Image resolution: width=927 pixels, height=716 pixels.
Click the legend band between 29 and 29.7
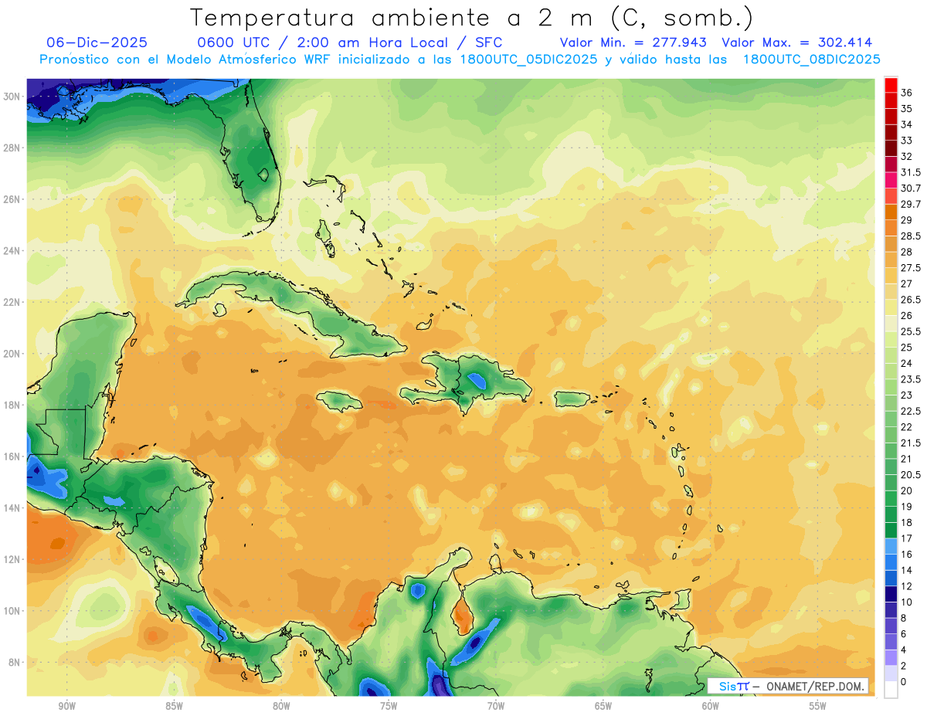[x=891, y=212]
